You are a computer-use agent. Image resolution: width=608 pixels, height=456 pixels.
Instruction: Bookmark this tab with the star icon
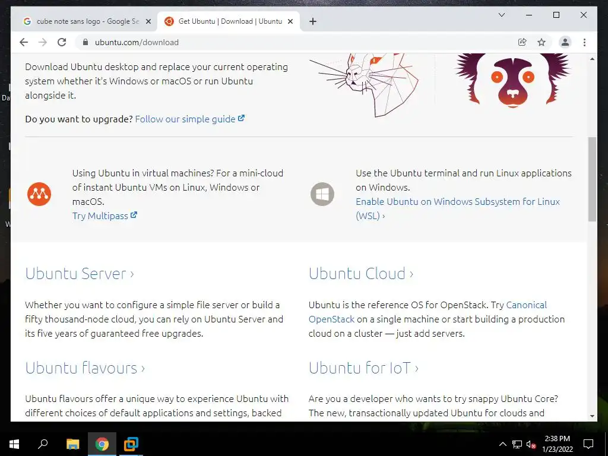pos(541,42)
